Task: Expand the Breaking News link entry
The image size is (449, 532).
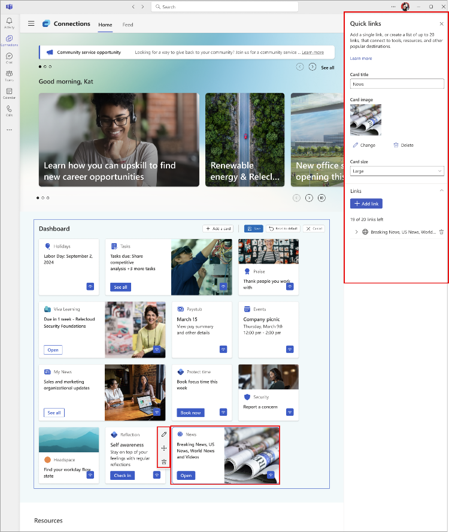Action: tap(356, 232)
